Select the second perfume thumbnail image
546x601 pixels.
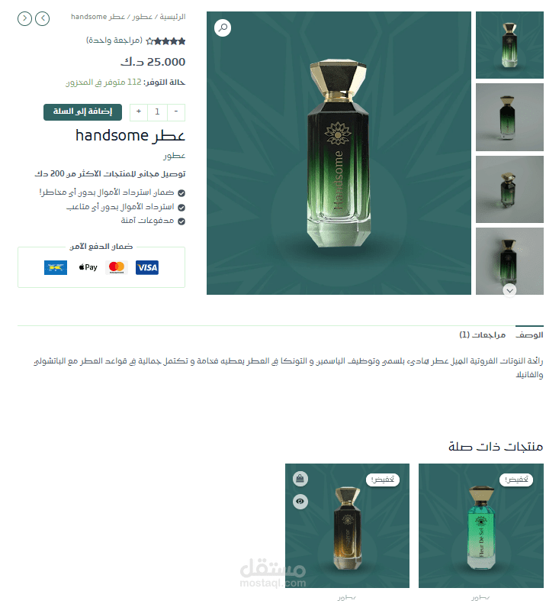[x=509, y=118]
